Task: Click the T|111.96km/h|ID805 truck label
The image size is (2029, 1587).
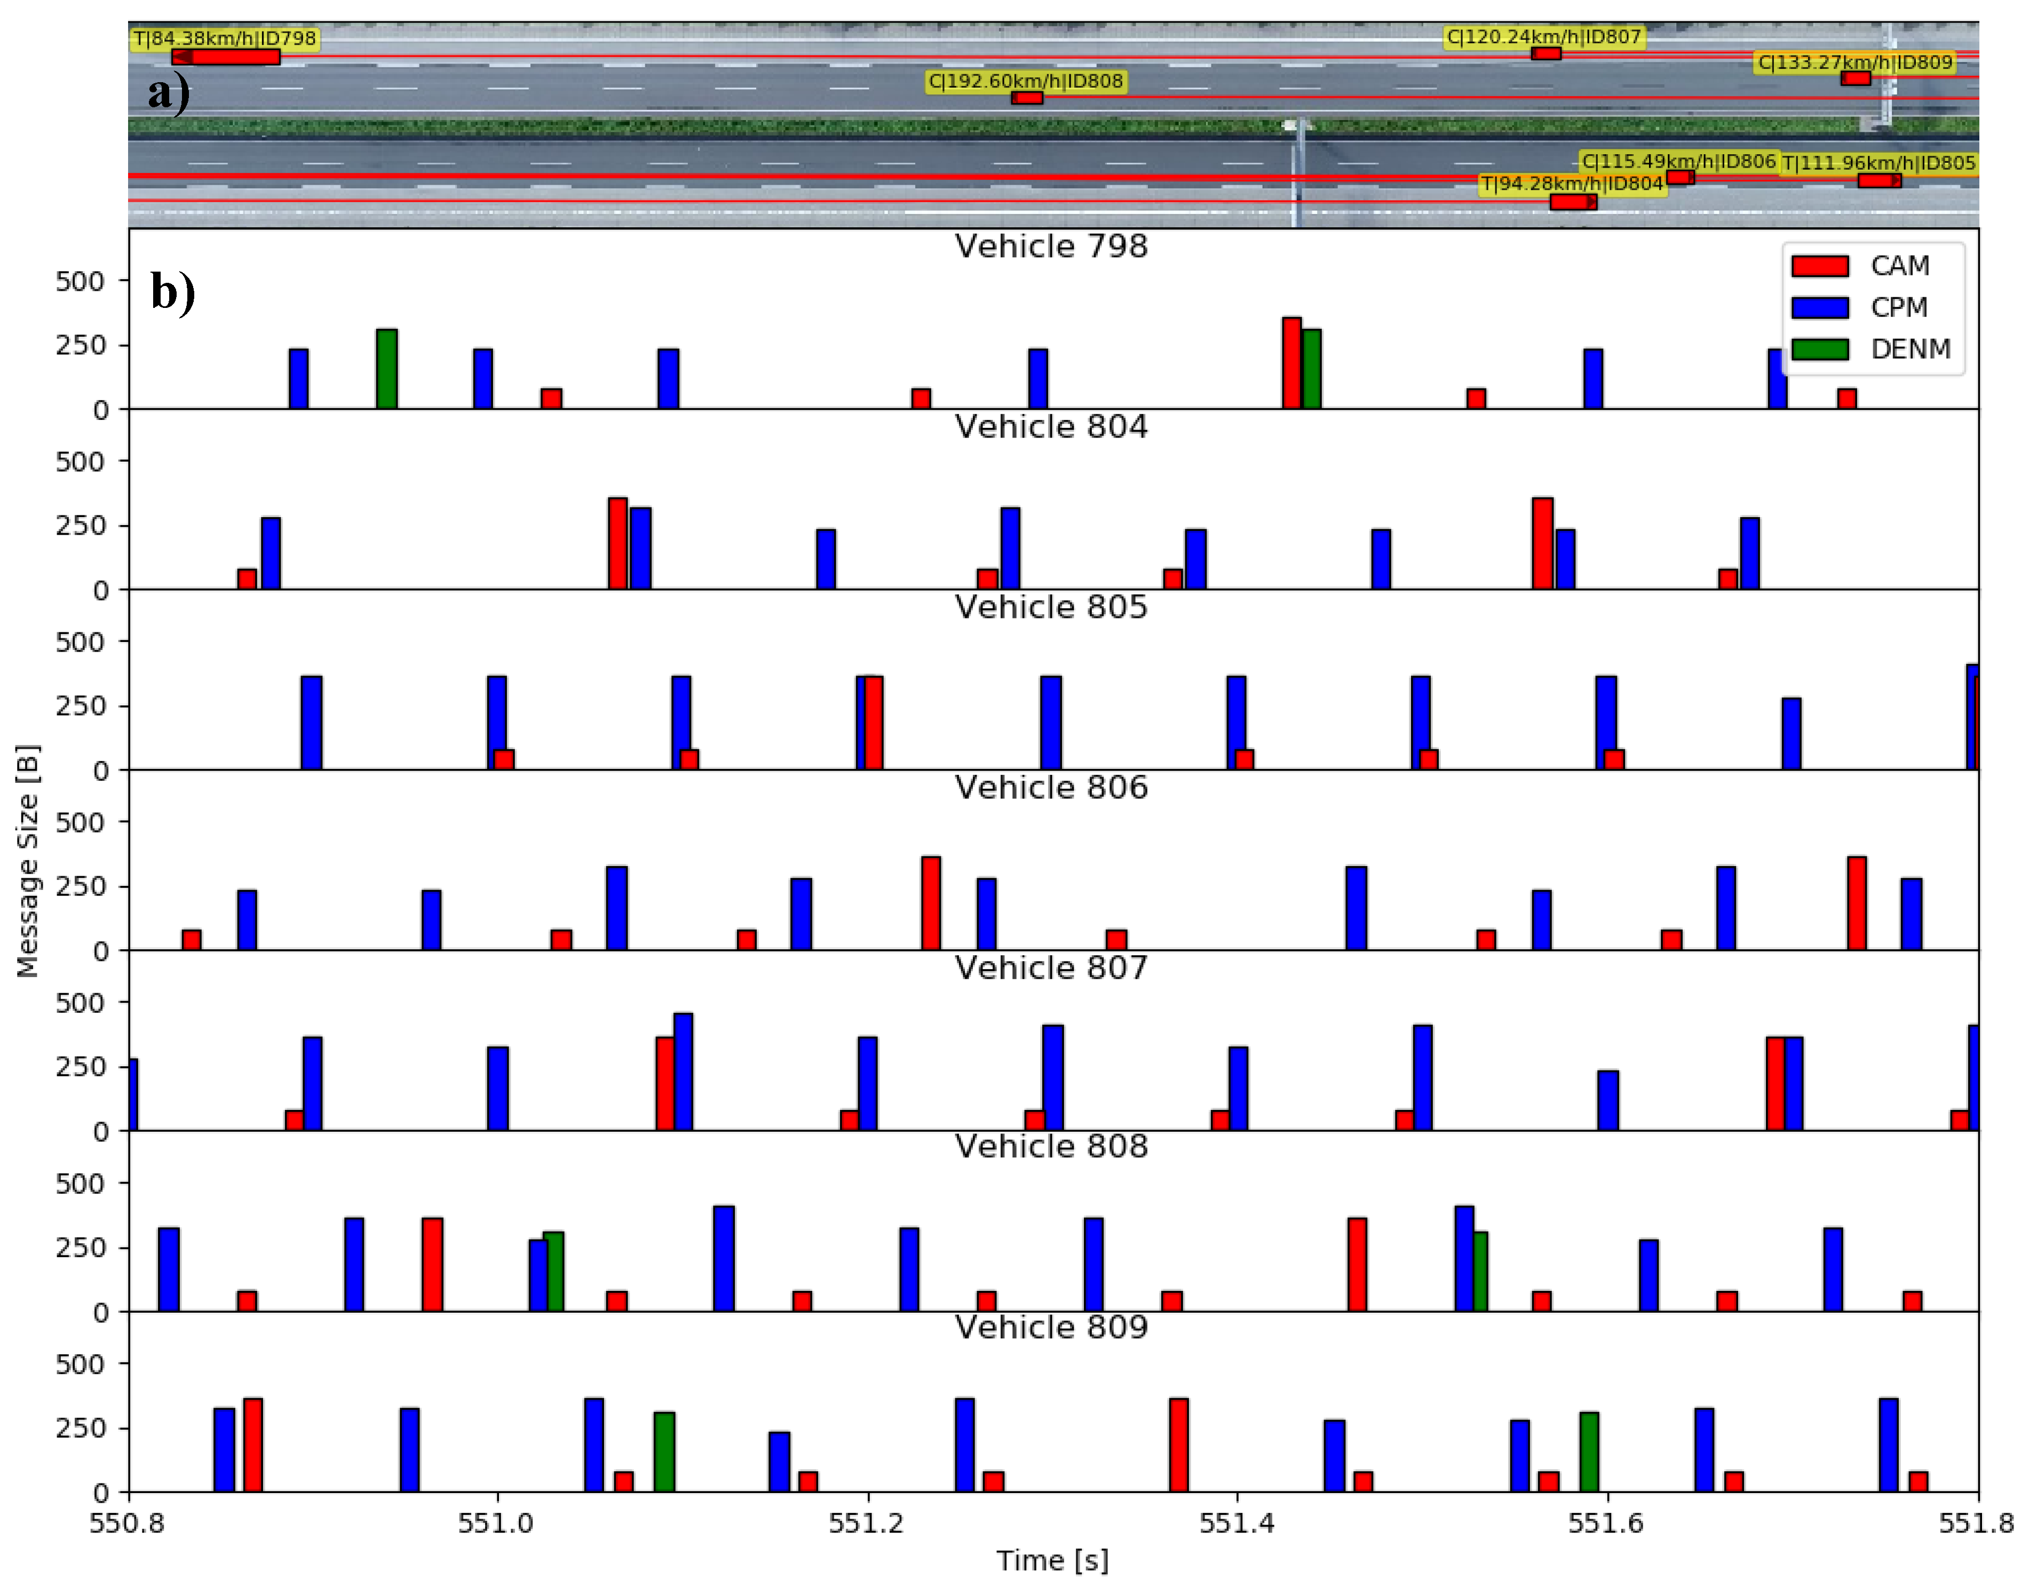Action: point(1879,163)
